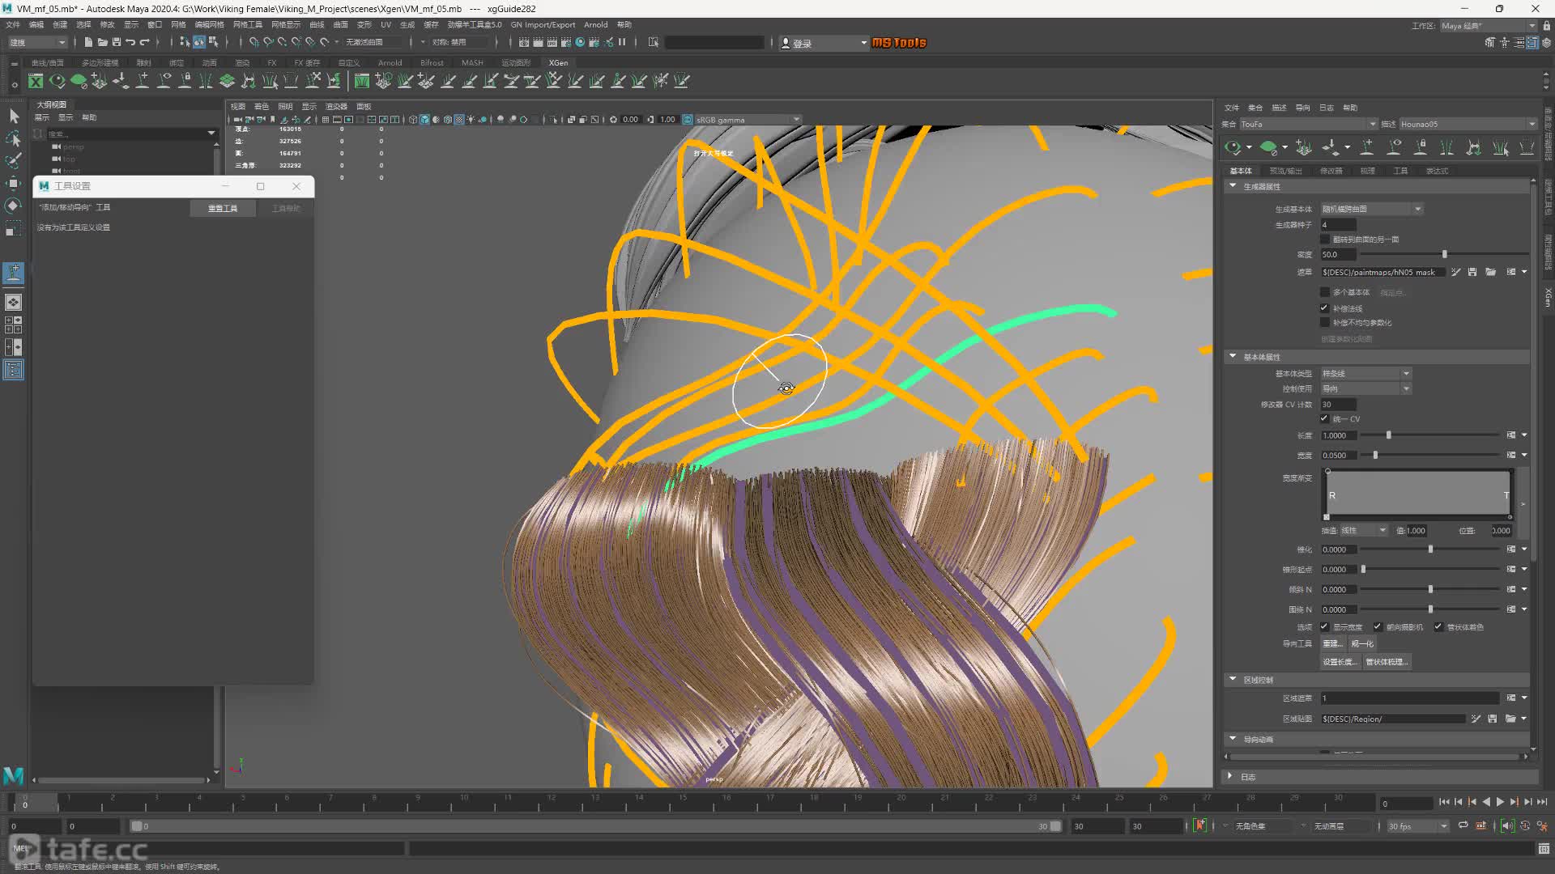Screen dimensions: 1555x874
Task: Select the new file icon in status line
Action: (88, 42)
